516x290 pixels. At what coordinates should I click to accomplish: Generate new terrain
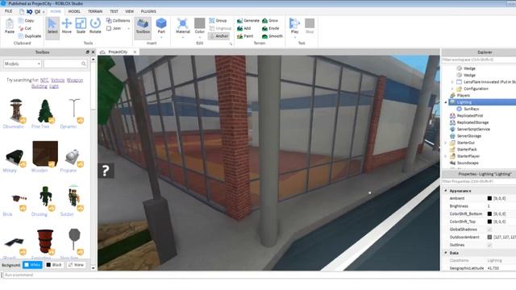pos(248,20)
